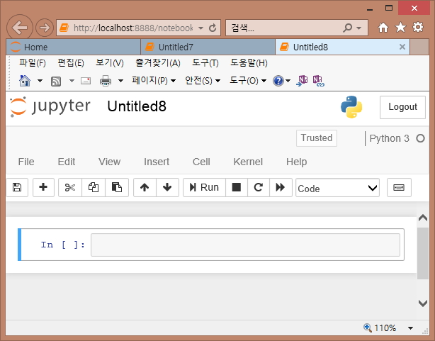Click the Logout button
Screen dimensions: 435x341
(402, 107)
